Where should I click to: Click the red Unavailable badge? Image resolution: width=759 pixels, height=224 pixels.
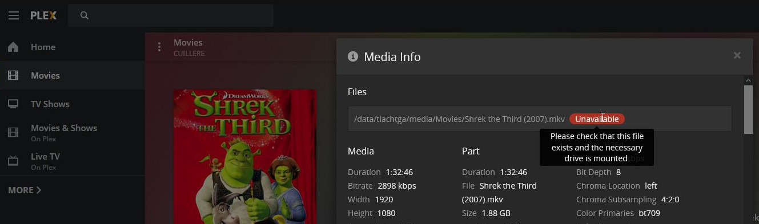coord(597,119)
